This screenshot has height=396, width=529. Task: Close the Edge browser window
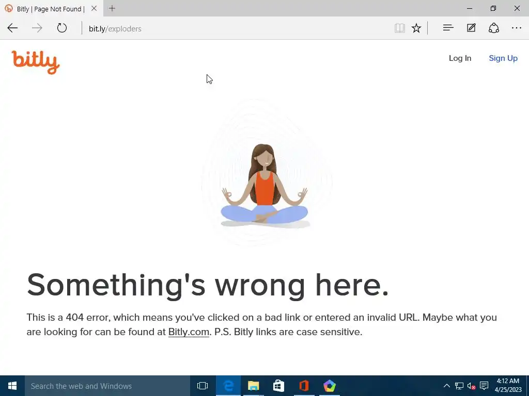coord(517,8)
